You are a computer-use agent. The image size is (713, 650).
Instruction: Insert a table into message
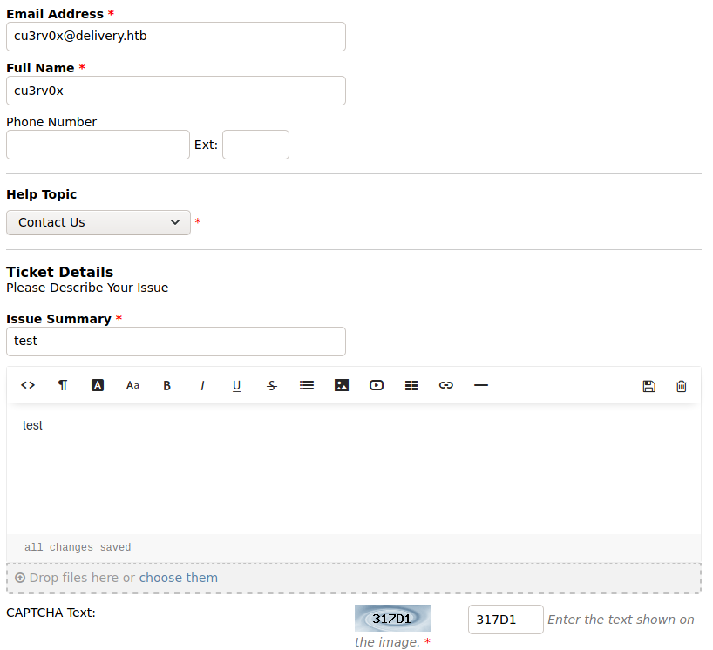411,385
